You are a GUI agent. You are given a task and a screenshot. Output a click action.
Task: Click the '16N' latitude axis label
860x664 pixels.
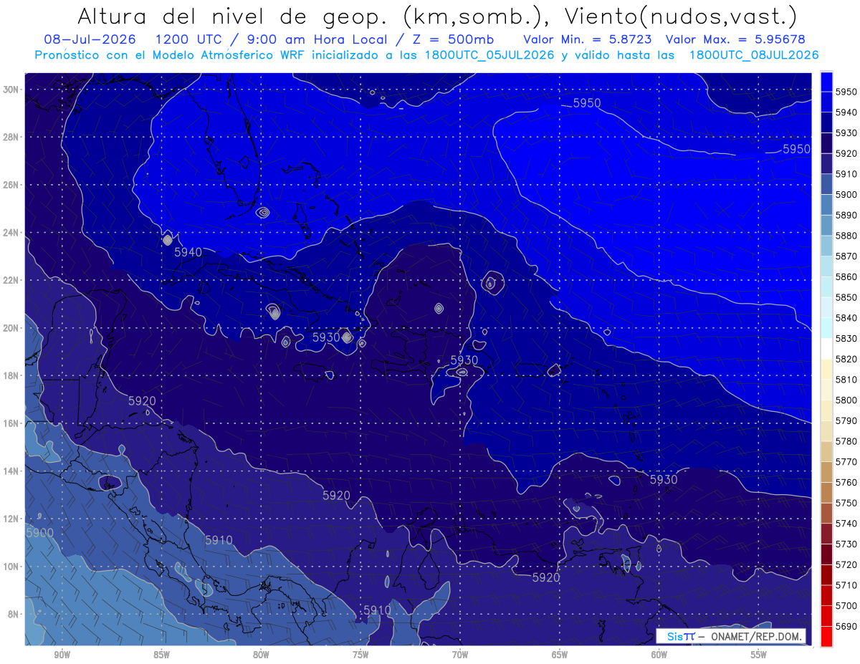[x=11, y=423]
